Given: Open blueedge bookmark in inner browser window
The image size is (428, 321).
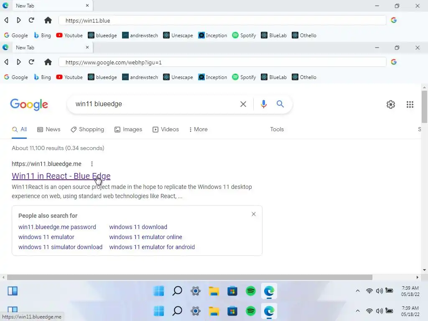Looking at the screenshot, I should tap(102, 77).
